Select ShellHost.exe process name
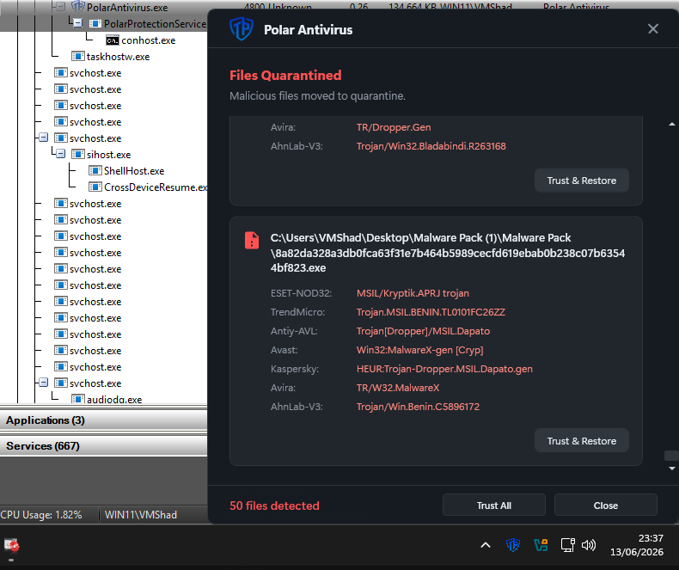The image size is (679, 570). pos(134,171)
